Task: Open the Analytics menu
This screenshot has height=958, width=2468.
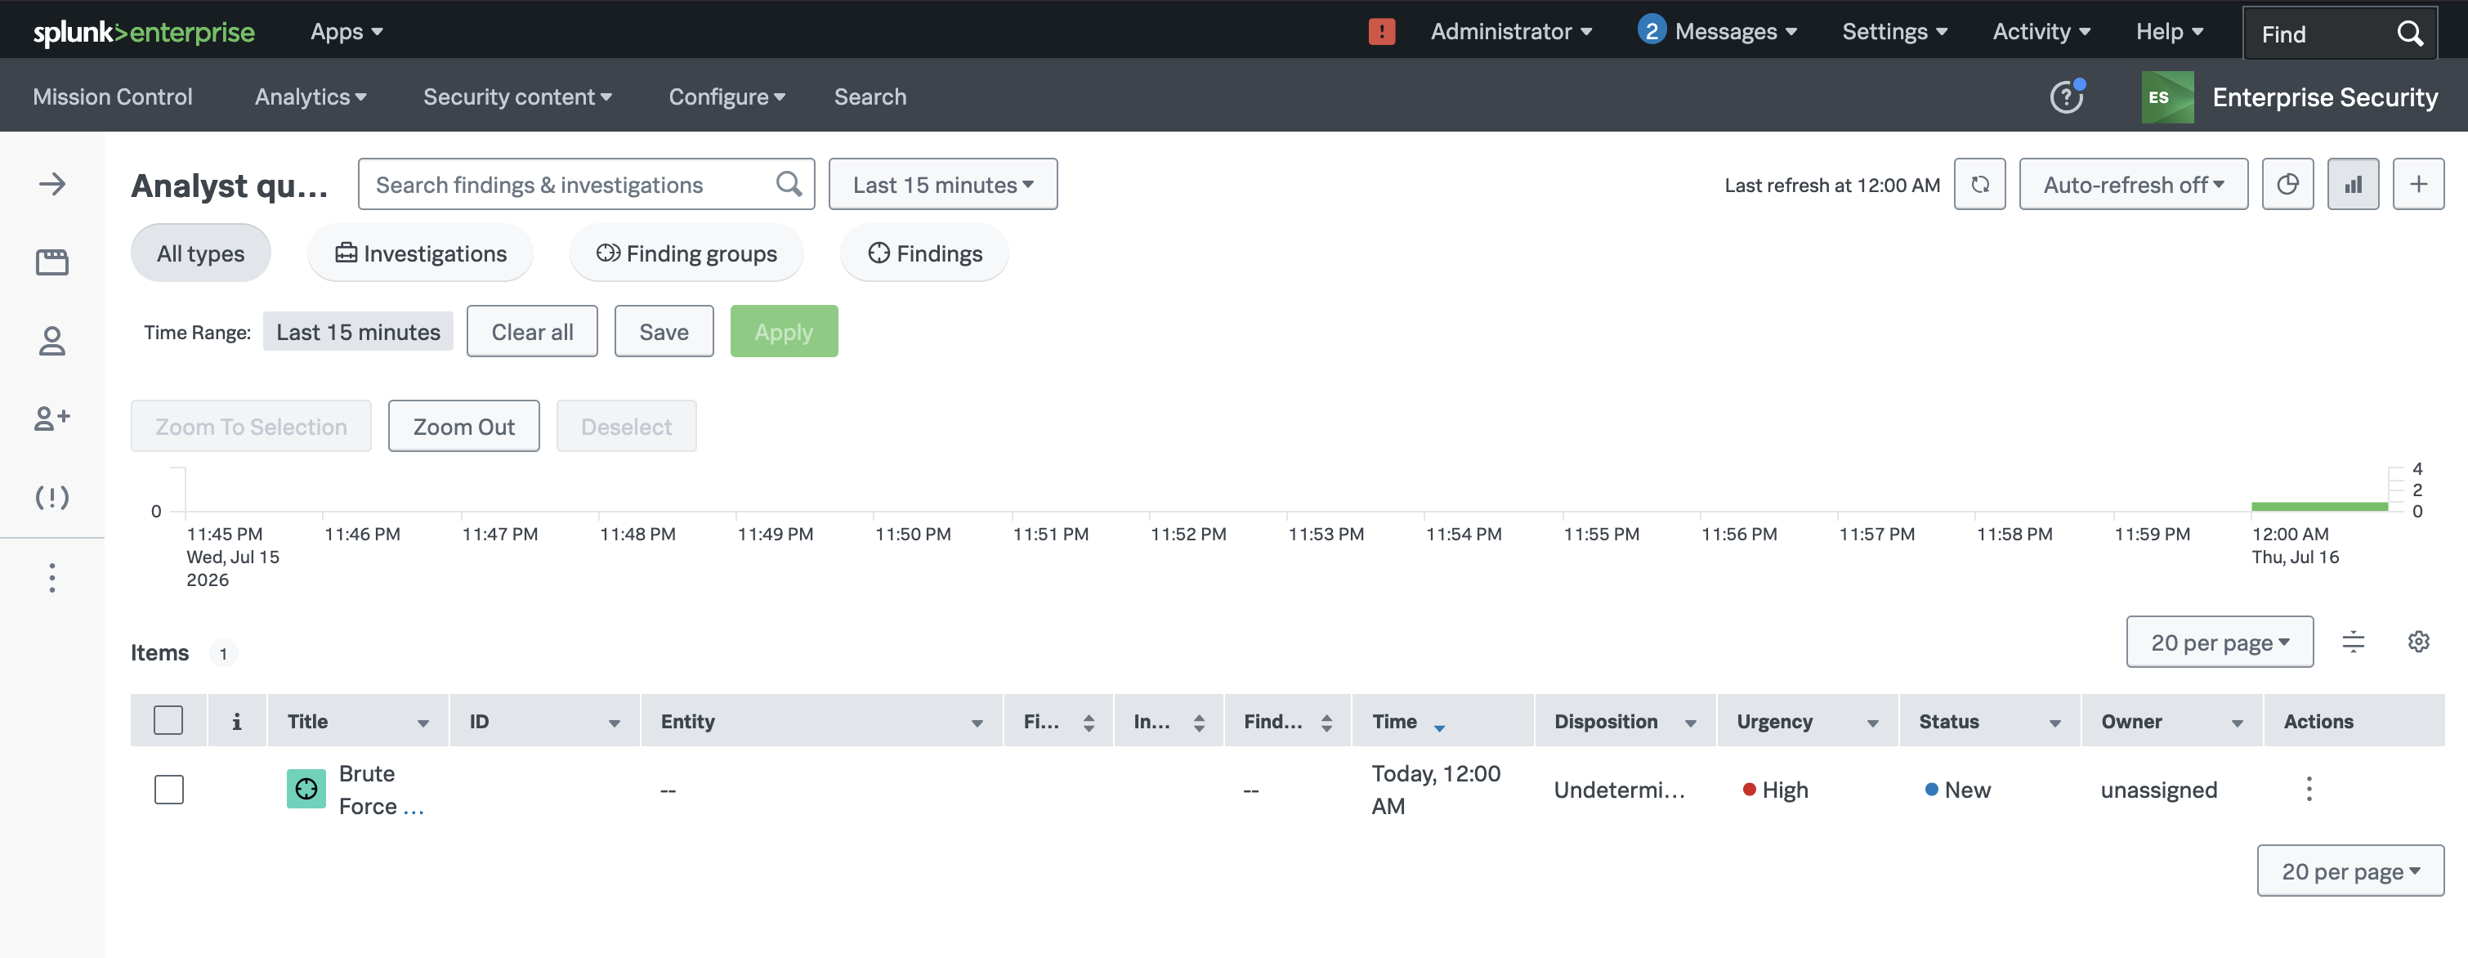Action: tap(311, 96)
